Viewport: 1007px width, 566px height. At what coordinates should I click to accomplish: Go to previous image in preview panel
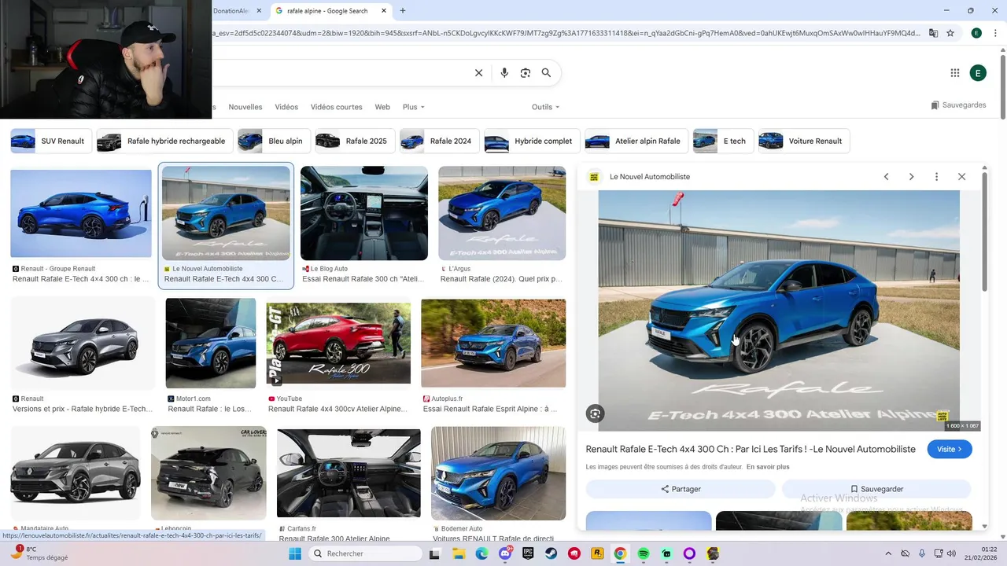click(886, 177)
